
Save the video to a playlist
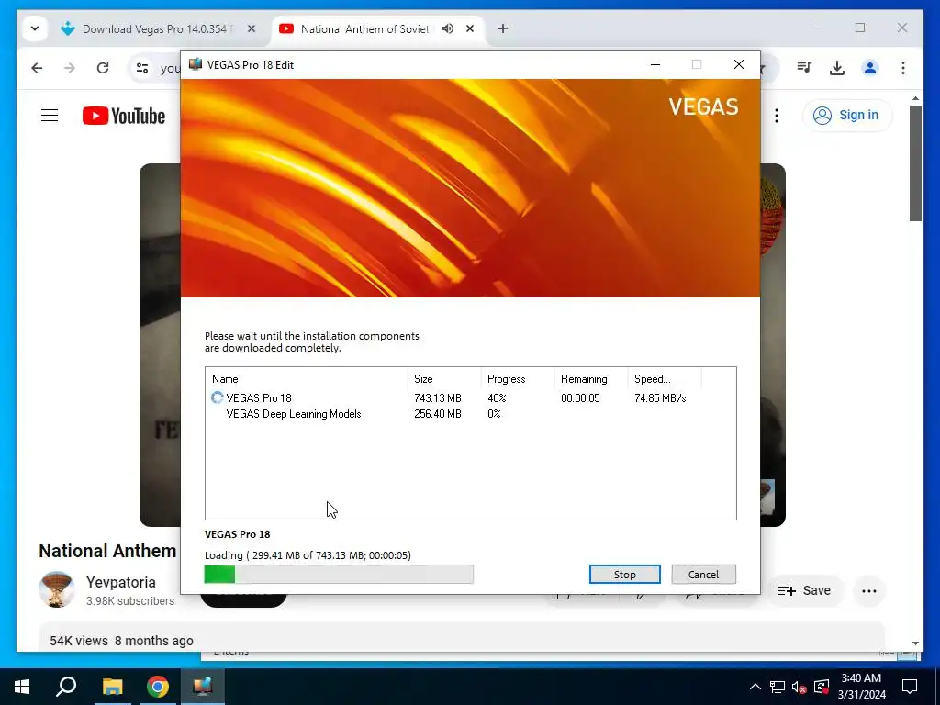tap(804, 590)
